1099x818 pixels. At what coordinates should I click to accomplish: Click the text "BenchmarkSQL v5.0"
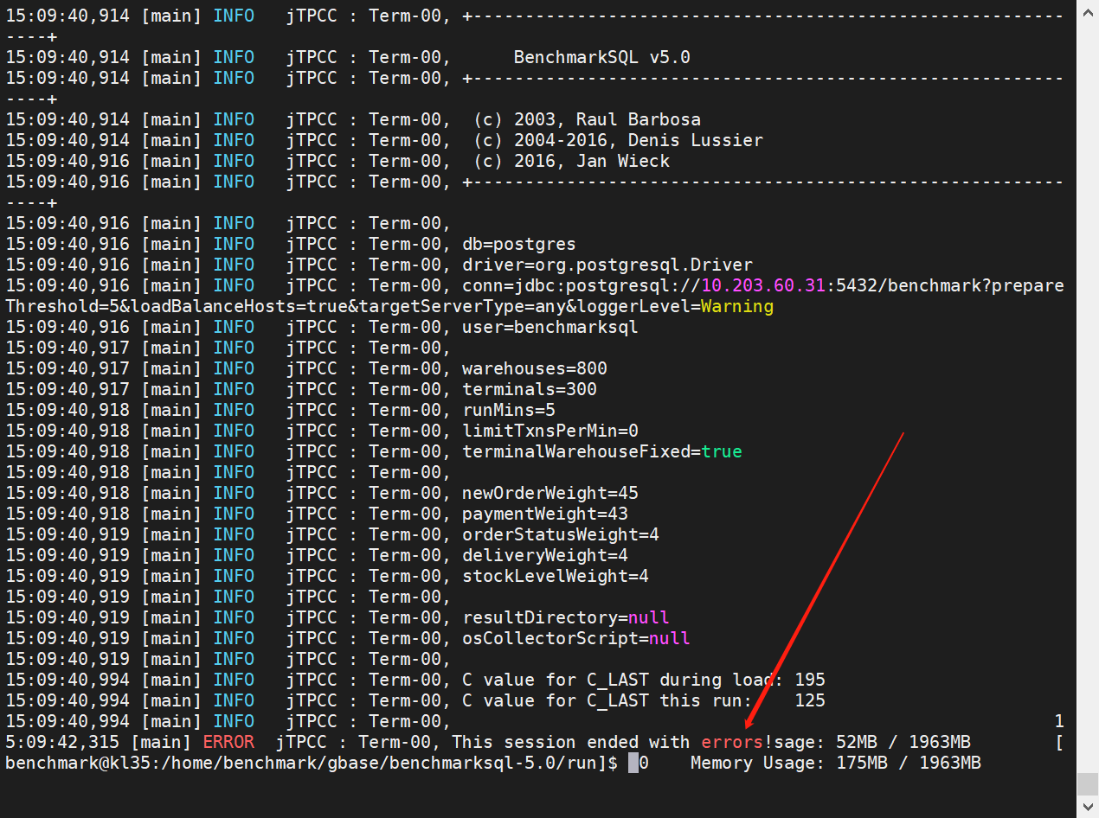click(602, 57)
